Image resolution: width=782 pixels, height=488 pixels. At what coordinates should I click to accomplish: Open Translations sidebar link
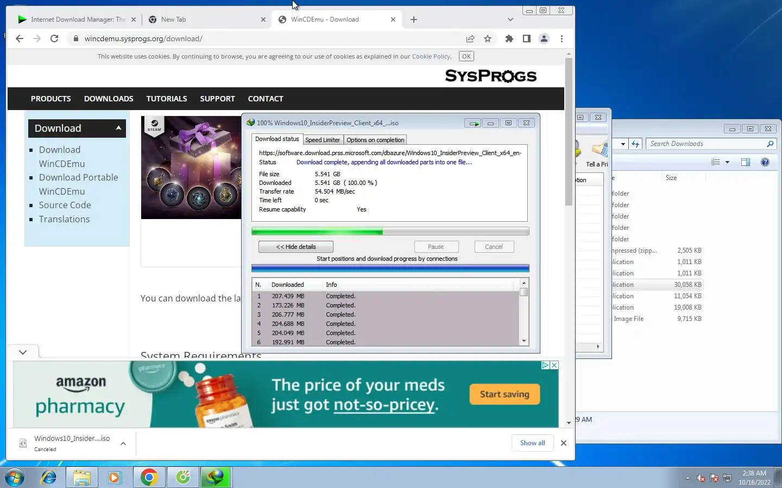click(x=64, y=219)
